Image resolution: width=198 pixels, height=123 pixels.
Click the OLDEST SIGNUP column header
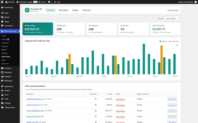coord(143,94)
